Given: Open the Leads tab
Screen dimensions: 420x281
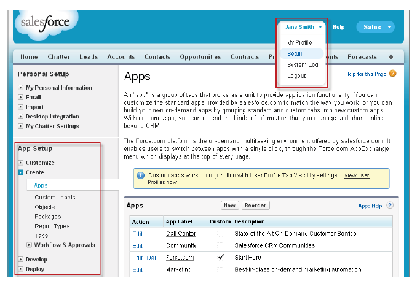Looking at the screenshot, I should coord(89,56).
